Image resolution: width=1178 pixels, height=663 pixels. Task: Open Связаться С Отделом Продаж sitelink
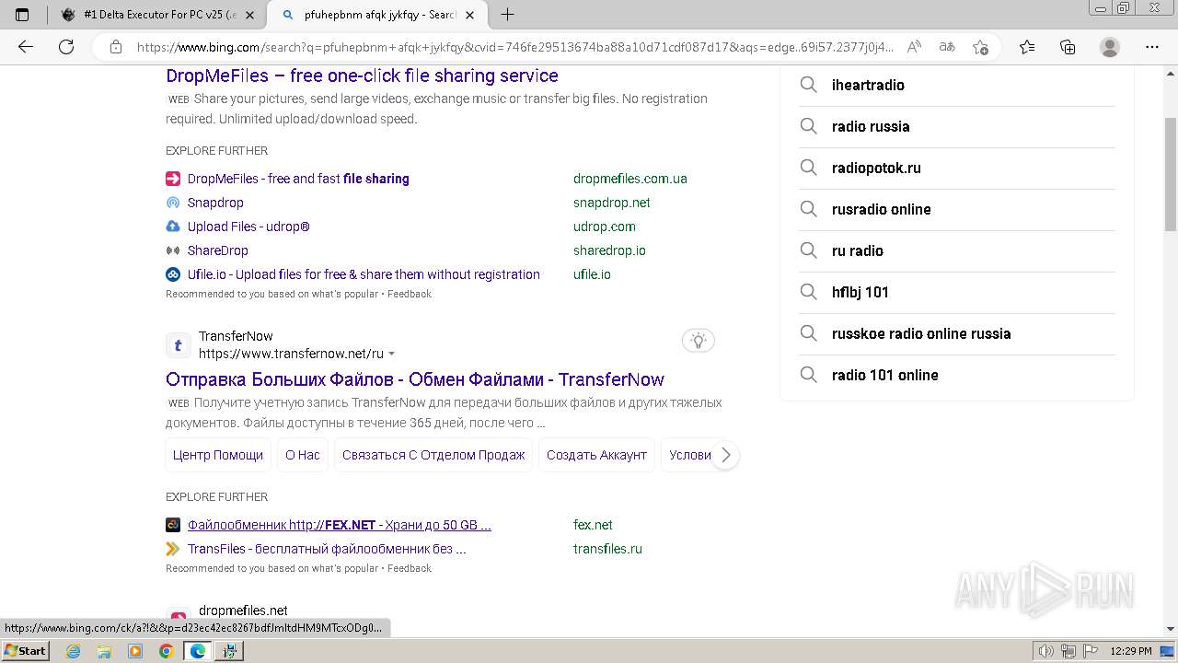(x=433, y=455)
